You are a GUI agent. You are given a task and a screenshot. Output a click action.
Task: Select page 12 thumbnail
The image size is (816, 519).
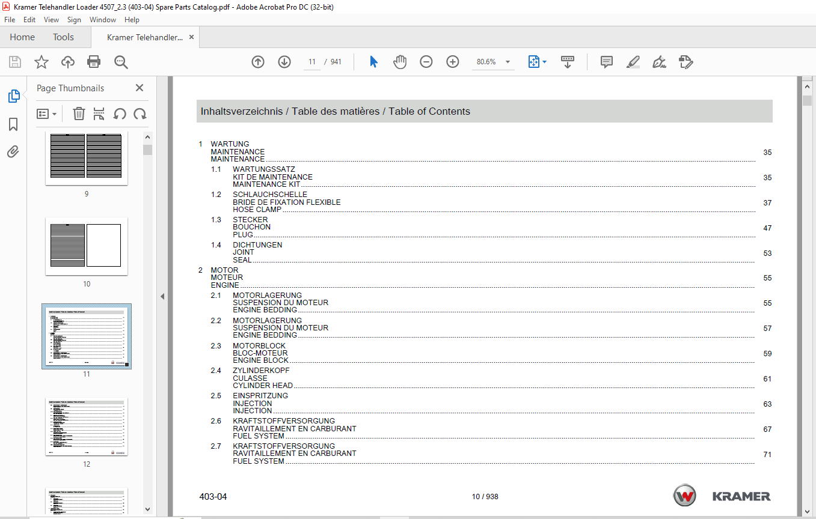(x=87, y=426)
